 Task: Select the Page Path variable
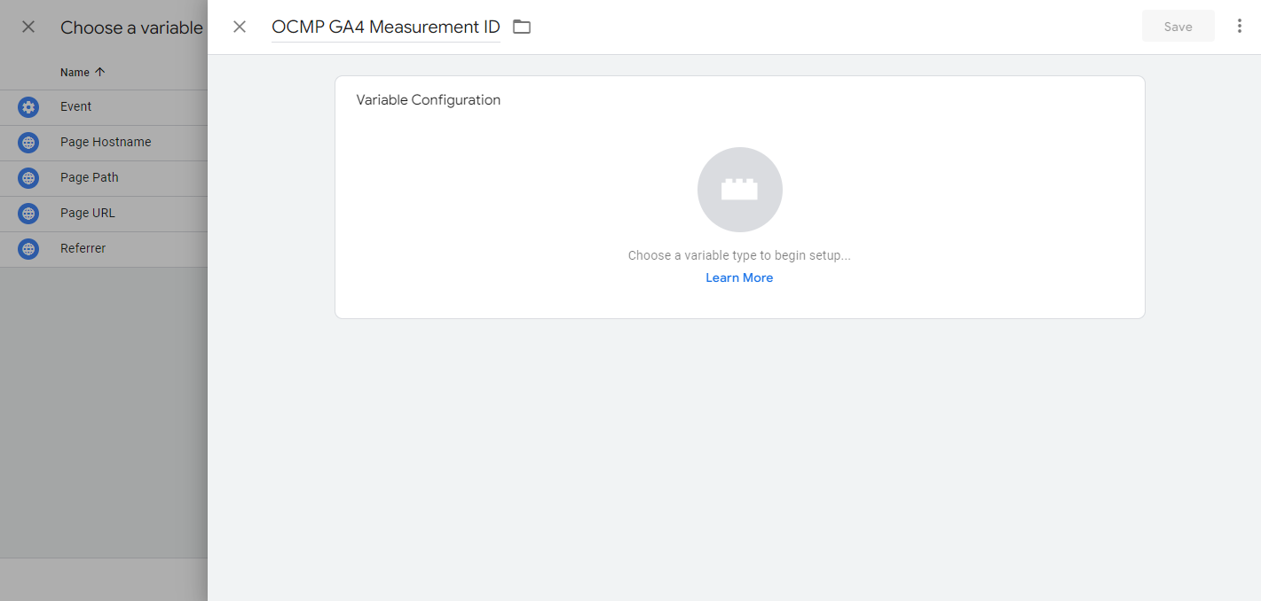(x=104, y=178)
